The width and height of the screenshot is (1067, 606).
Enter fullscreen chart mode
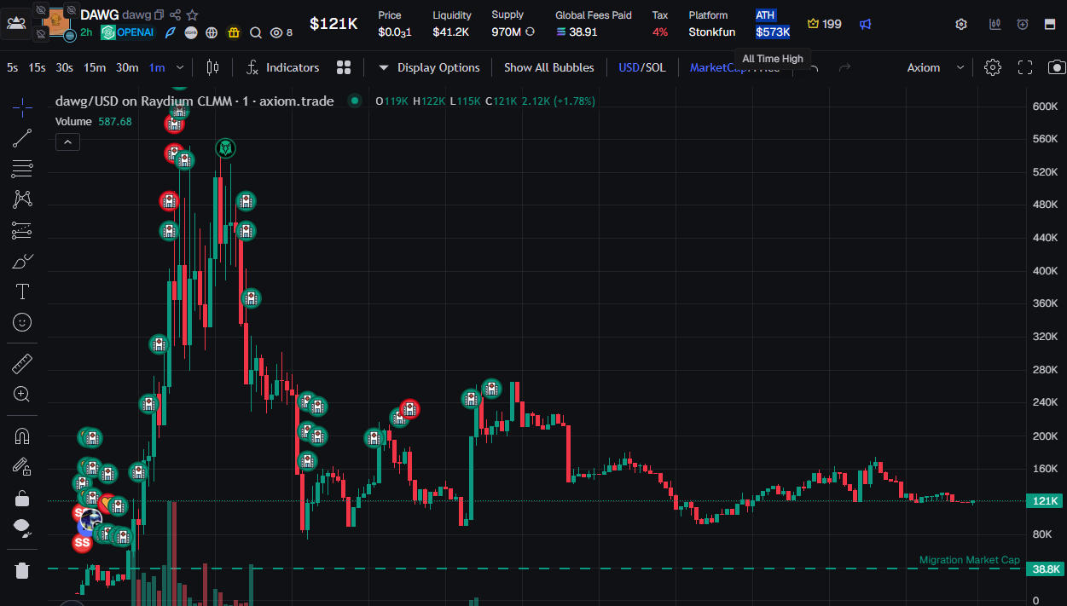coord(1025,67)
